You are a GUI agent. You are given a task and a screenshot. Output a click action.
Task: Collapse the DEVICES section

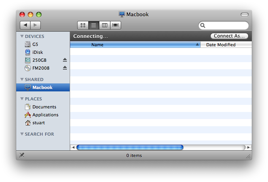[22, 36]
